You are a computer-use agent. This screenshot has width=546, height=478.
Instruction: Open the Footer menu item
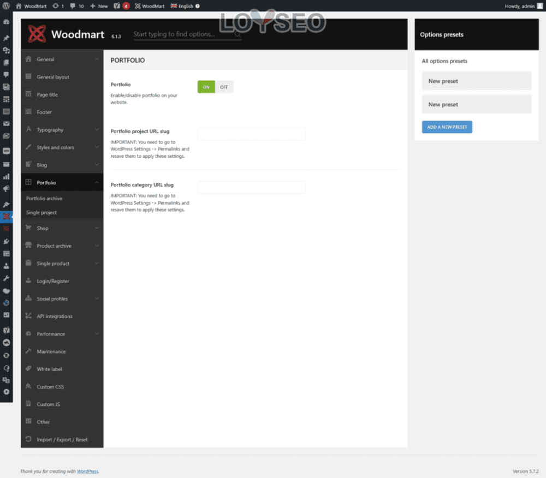[x=62, y=112]
